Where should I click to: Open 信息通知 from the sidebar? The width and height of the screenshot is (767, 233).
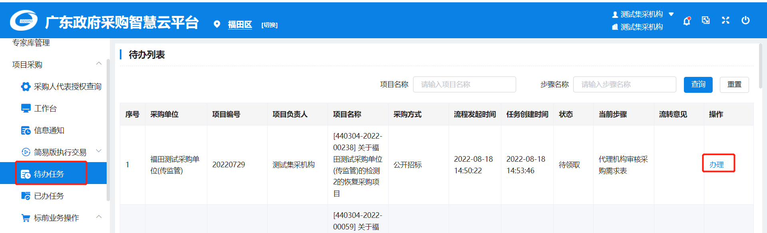(x=49, y=130)
